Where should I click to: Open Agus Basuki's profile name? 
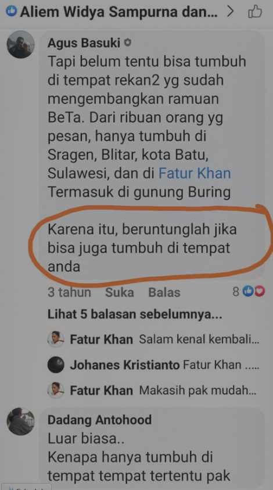coord(84,43)
